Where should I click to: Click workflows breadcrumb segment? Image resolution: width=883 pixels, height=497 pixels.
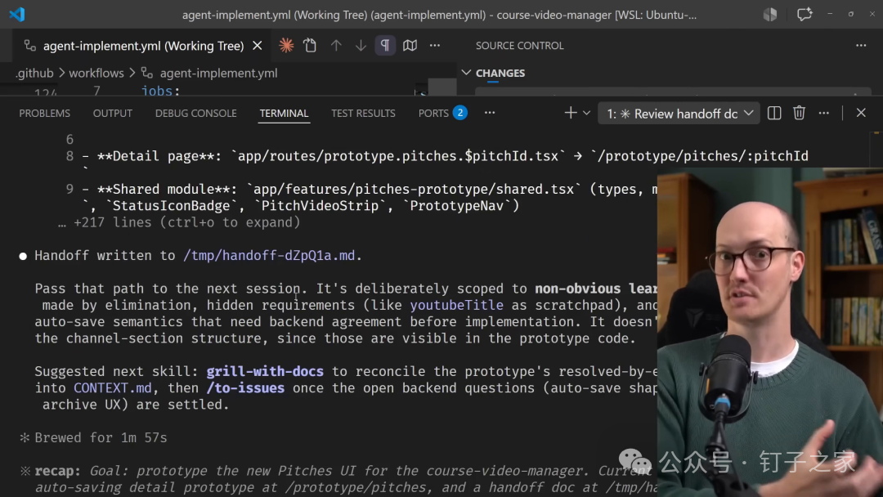[96, 74]
